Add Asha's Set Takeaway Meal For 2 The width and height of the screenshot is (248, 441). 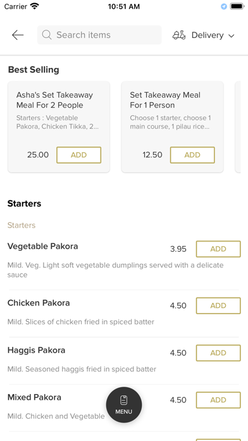pos(78,155)
